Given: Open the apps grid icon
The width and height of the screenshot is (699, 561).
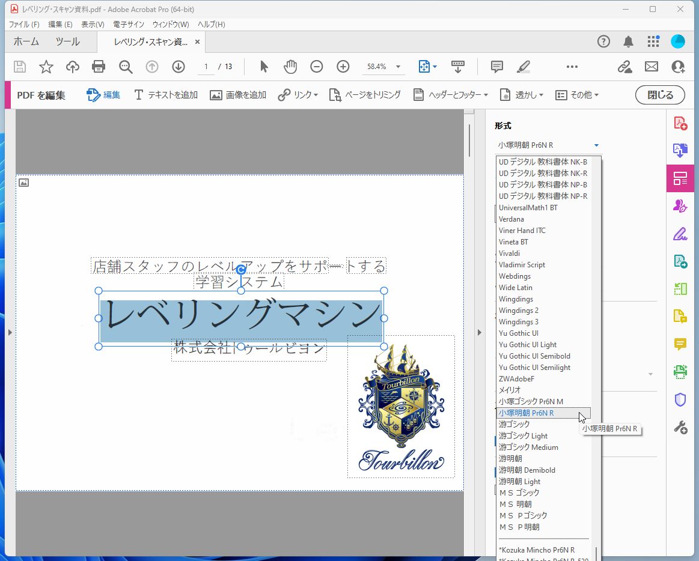Looking at the screenshot, I should pyautogui.click(x=653, y=41).
